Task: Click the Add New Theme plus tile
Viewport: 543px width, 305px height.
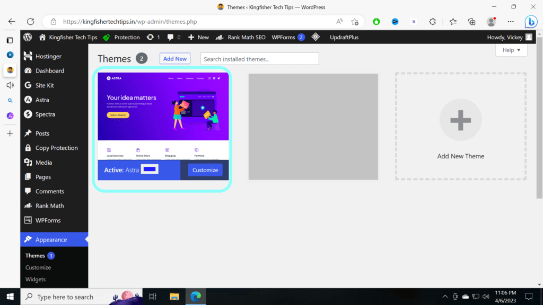Action: (461, 126)
